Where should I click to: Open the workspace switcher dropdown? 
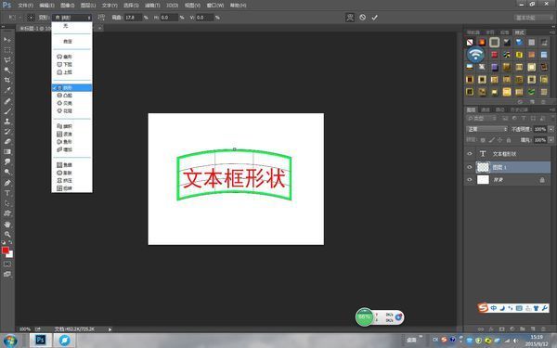(533, 18)
